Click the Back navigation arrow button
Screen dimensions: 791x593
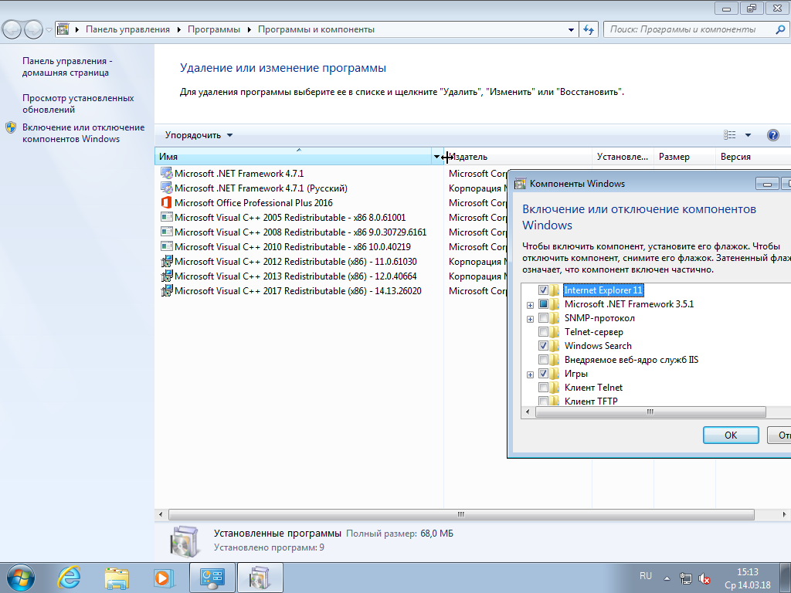point(12,29)
